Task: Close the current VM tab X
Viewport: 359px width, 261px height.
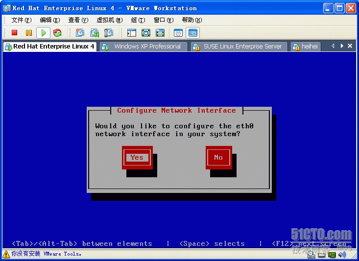Action: [x=350, y=46]
